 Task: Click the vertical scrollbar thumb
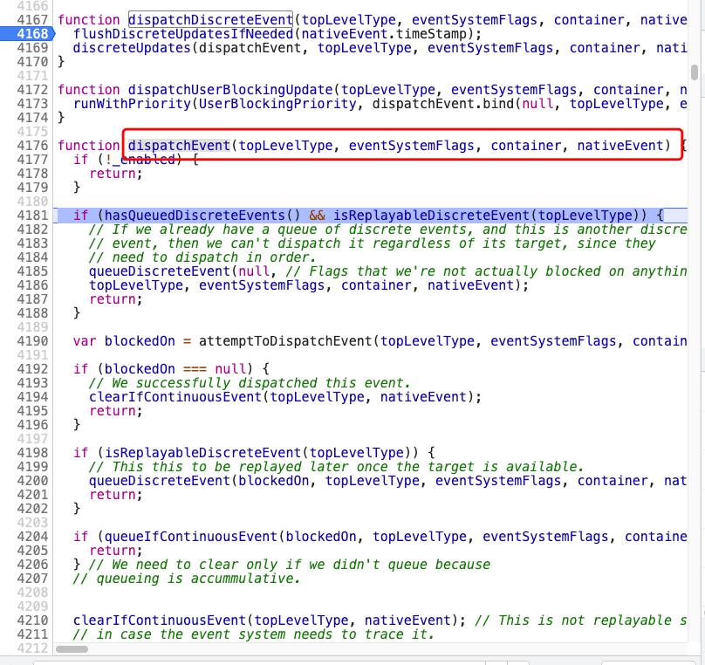pos(695,72)
